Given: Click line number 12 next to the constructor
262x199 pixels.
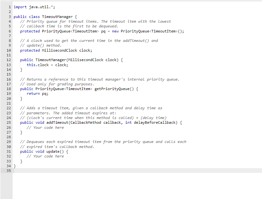Looking at the screenshot, I should 9,60.
